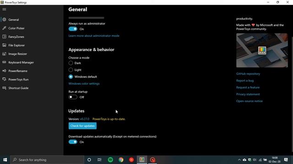
Task: Select the Windows default radio button
Action: pos(71,77)
